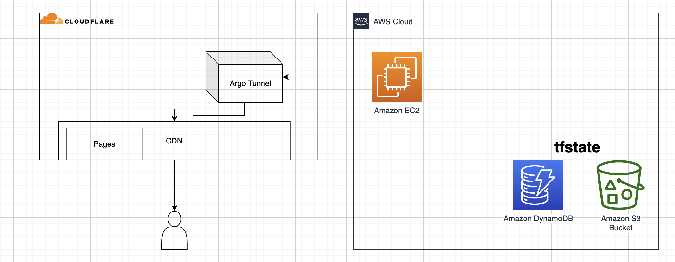Image resolution: width=675 pixels, height=262 pixels.
Task: Select the green S3 bucket icon
Action: pos(620,185)
